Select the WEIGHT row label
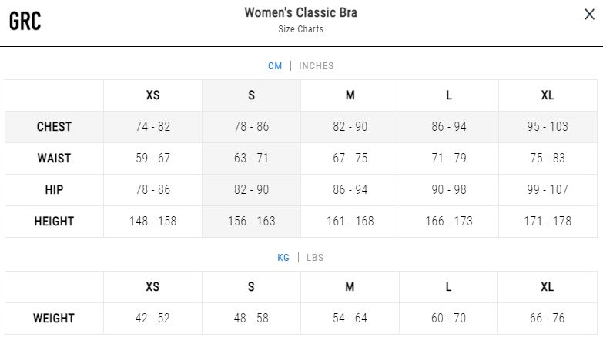 click(54, 319)
